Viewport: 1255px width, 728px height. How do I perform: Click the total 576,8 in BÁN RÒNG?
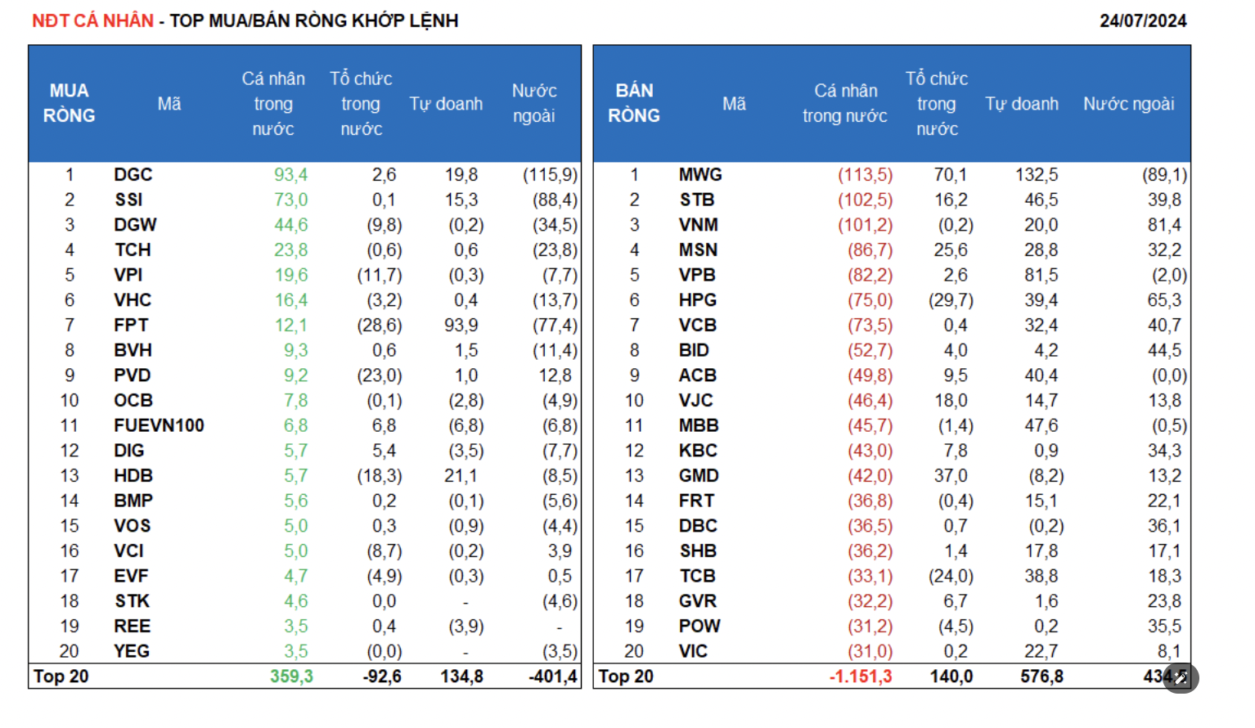pyautogui.click(x=1042, y=676)
